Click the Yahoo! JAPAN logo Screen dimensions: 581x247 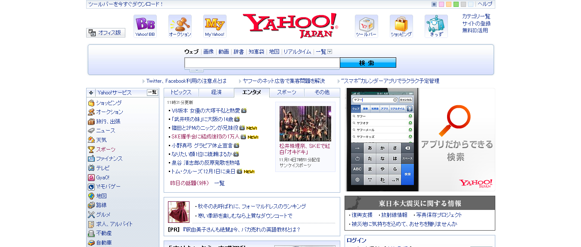click(x=290, y=25)
